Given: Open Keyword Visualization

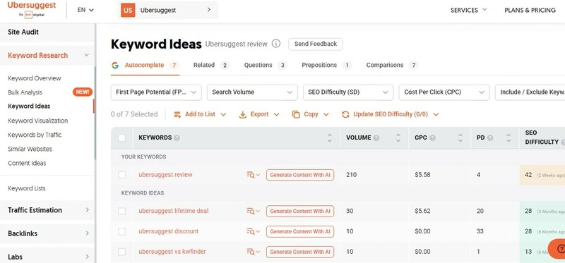Looking at the screenshot, I should point(38,121).
